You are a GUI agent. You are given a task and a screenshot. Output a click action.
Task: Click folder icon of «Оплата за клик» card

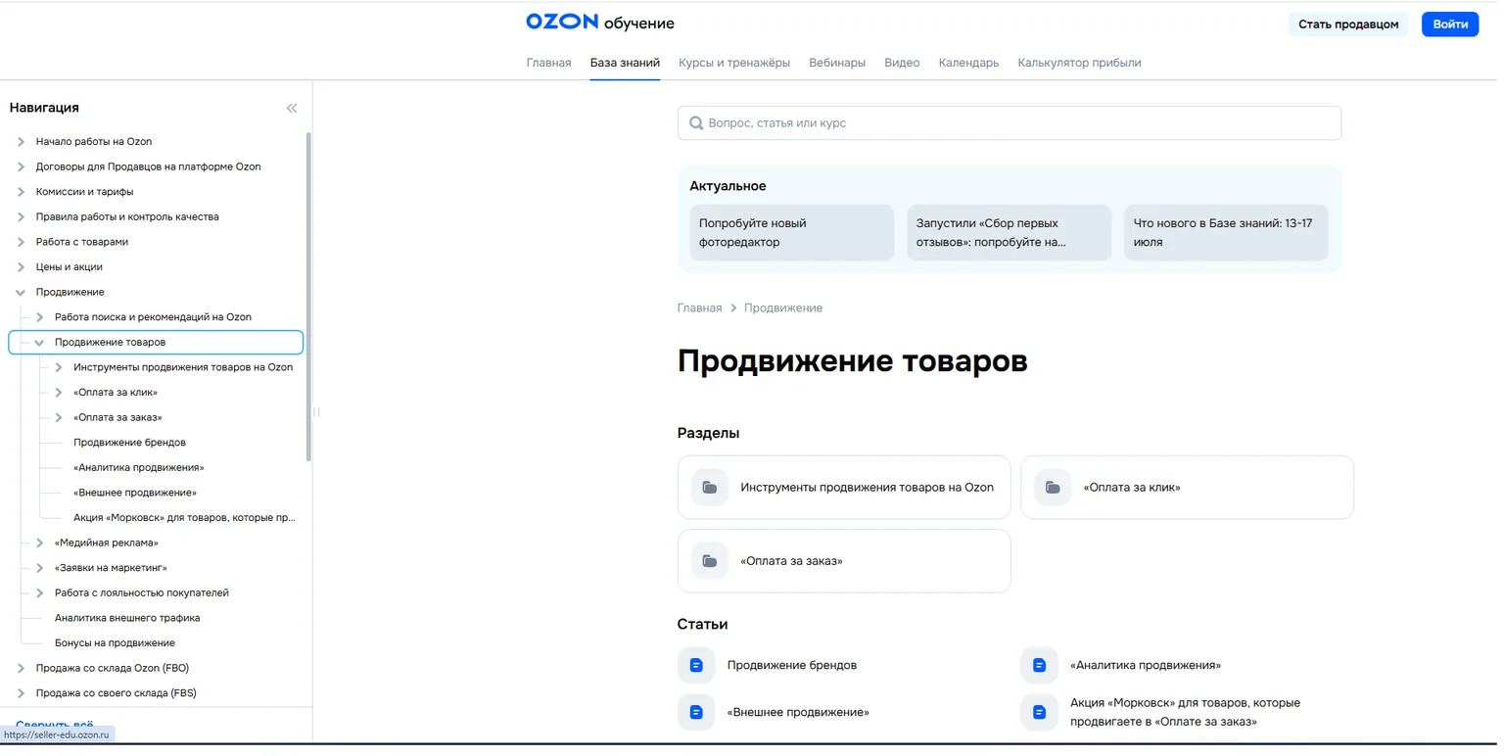click(1053, 488)
